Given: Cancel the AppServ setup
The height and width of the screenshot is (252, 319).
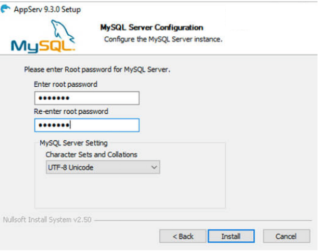Looking at the screenshot, I should pos(286,236).
